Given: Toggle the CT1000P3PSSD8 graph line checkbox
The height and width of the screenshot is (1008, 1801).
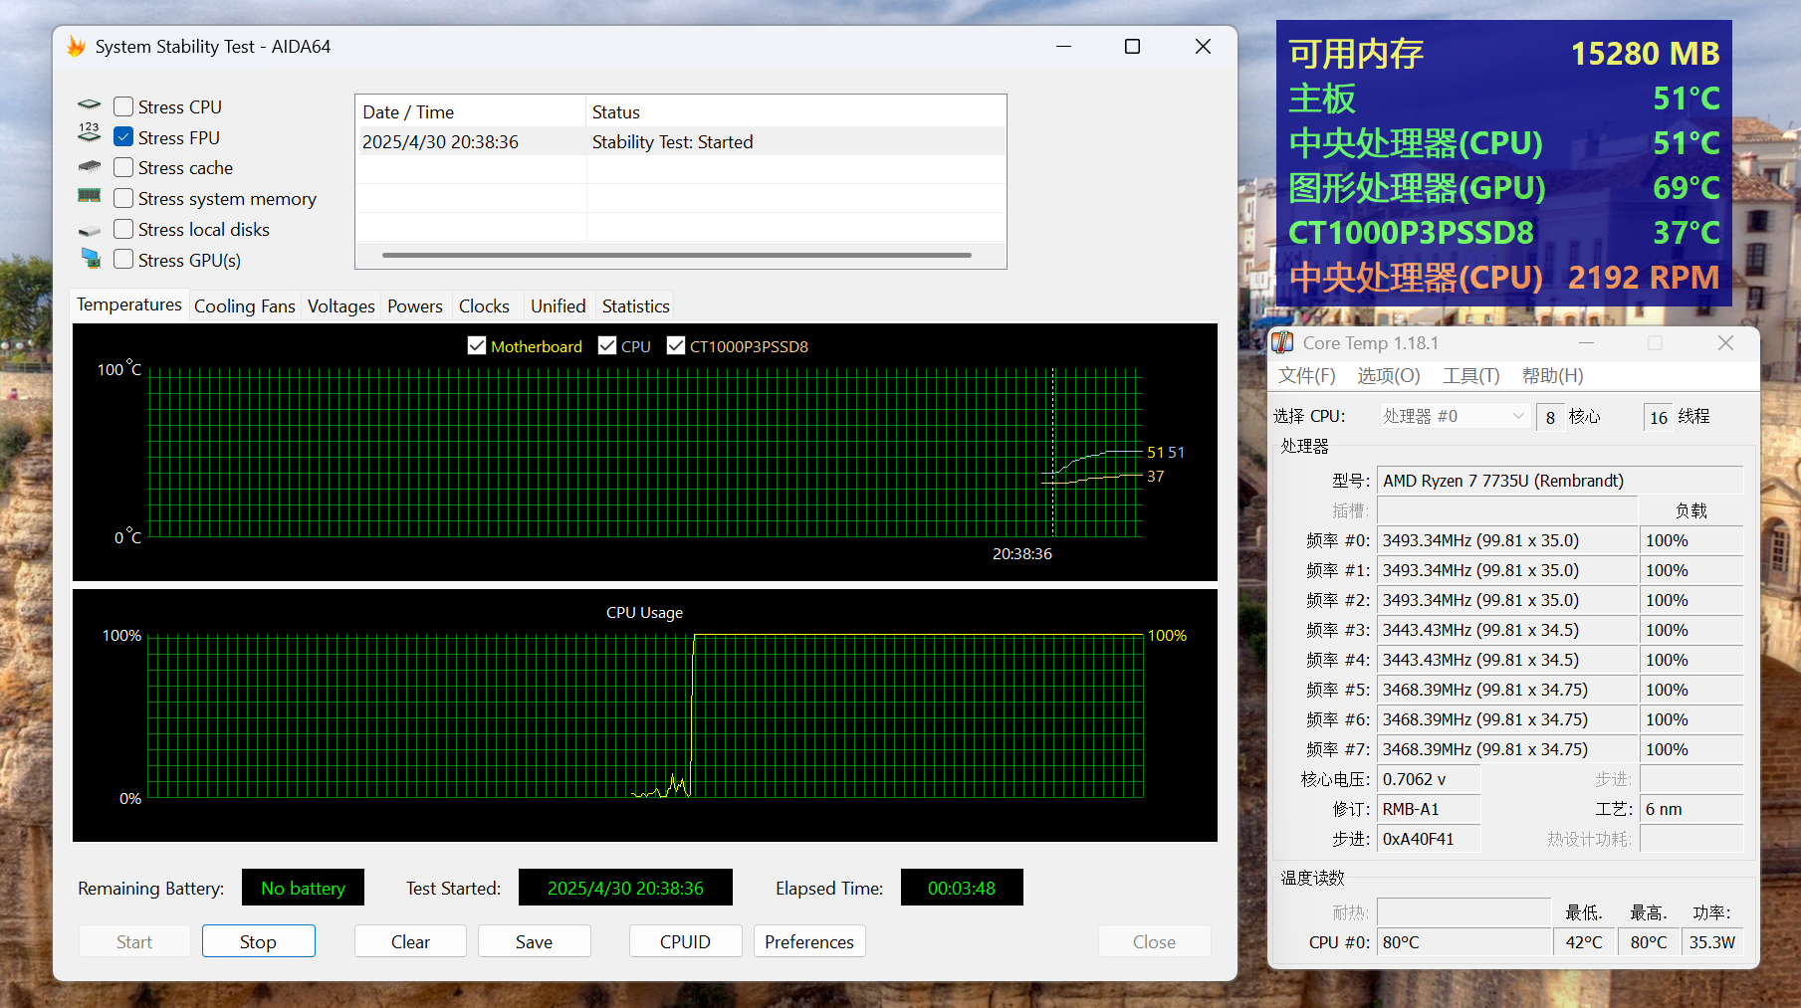Looking at the screenshot, I should point(676,345).
